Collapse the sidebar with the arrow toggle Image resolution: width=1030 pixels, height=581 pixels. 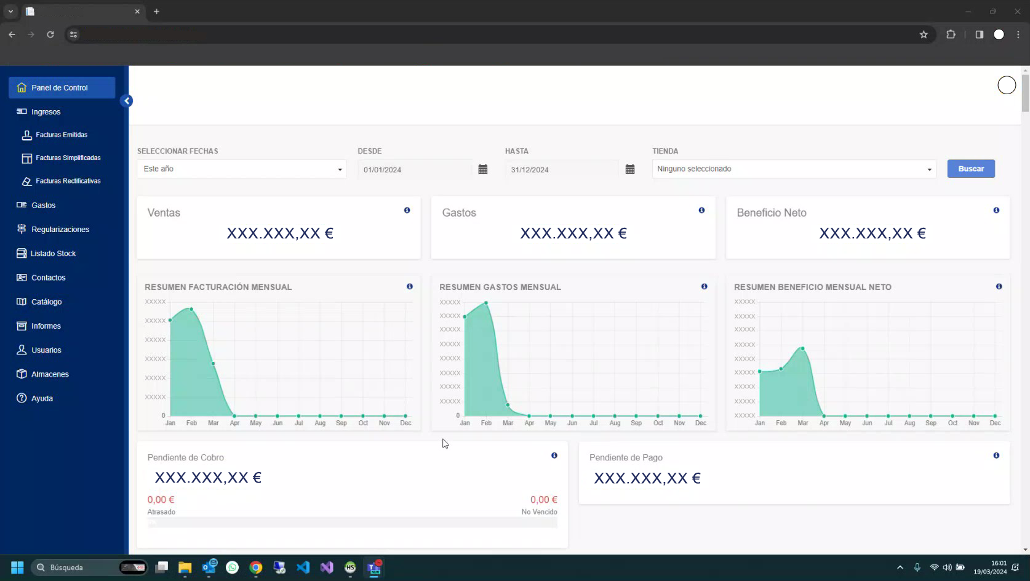point(127,101)
